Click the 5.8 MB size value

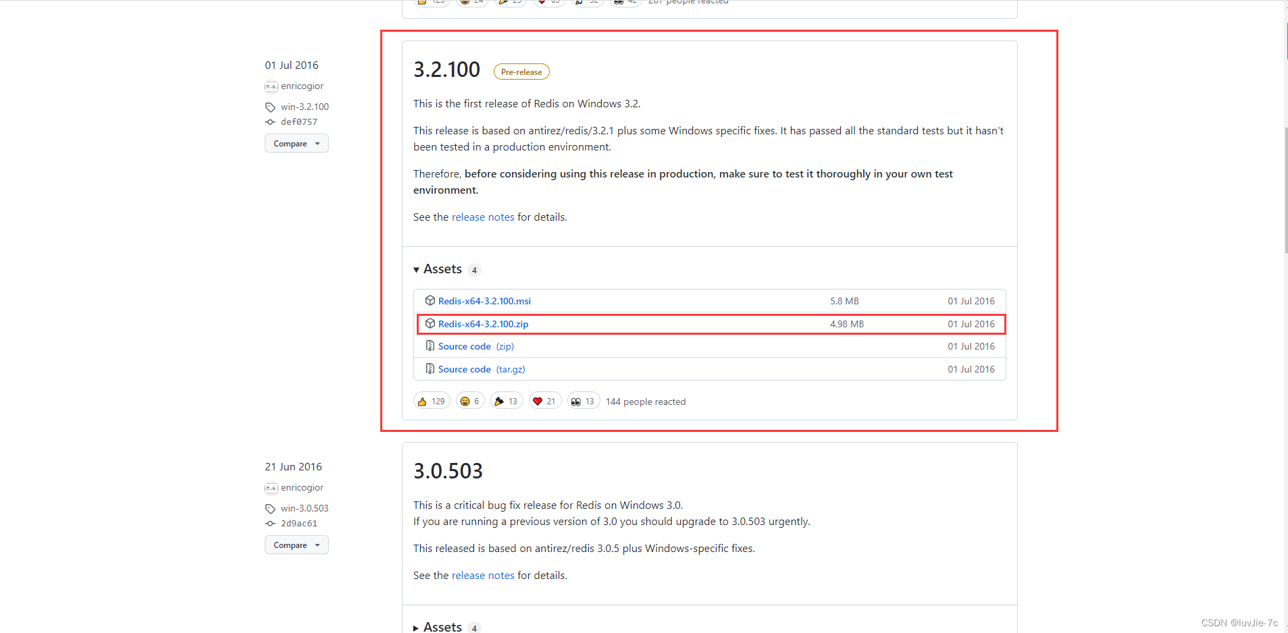[x=844, y=301]
